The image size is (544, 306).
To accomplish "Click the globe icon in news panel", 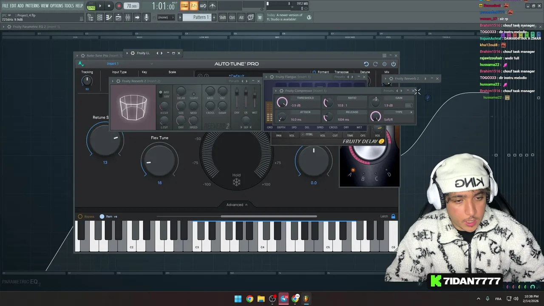I will pyautogui.click(x=309, y=17).
